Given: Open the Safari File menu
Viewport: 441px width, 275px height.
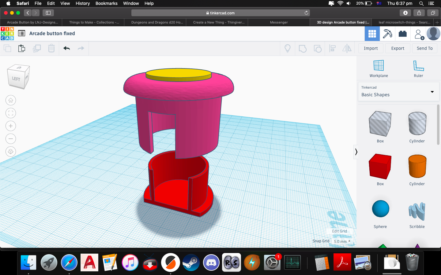Looking at the screenshot, I should tap(38, 3).
